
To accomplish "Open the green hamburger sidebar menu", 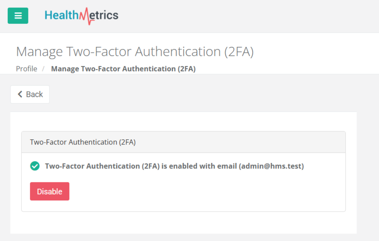I will click(x=18, y=16).
